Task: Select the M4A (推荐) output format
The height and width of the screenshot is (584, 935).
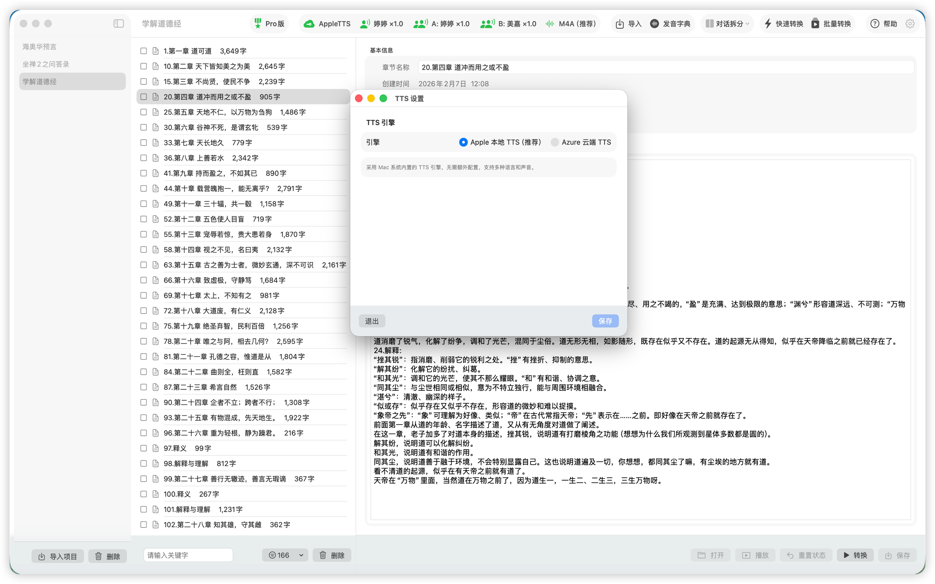Action: click(570, 24)
